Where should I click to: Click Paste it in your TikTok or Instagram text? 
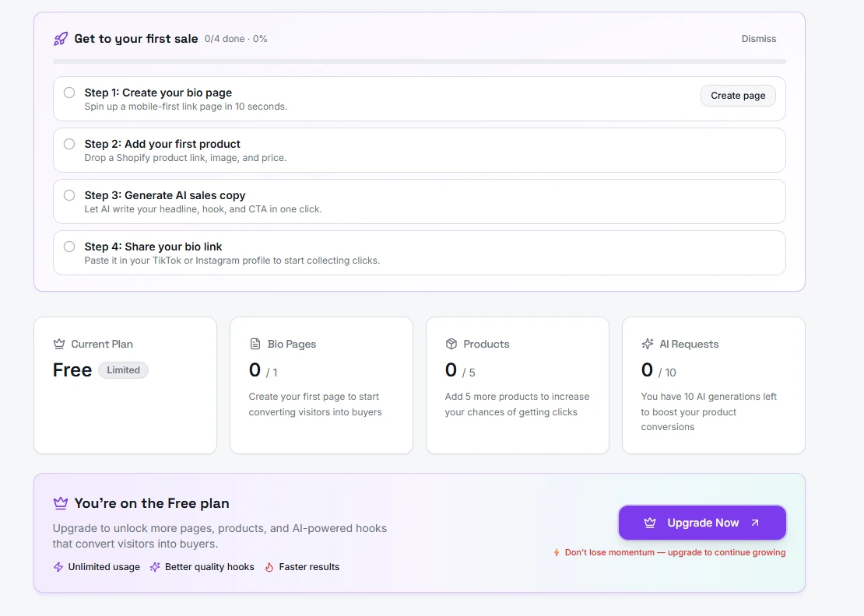click(x=232, y=260)
